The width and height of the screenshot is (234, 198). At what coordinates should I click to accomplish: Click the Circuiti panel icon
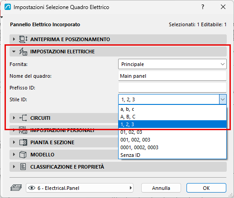23,118
